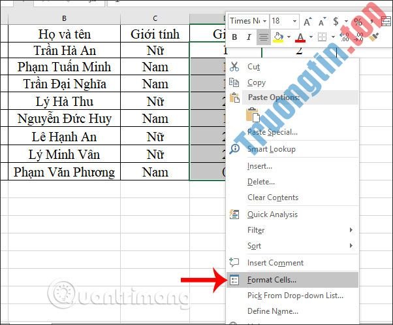Expand the Filter submenu
This screenshot has height=325, width=393.
tap(292, 230)
